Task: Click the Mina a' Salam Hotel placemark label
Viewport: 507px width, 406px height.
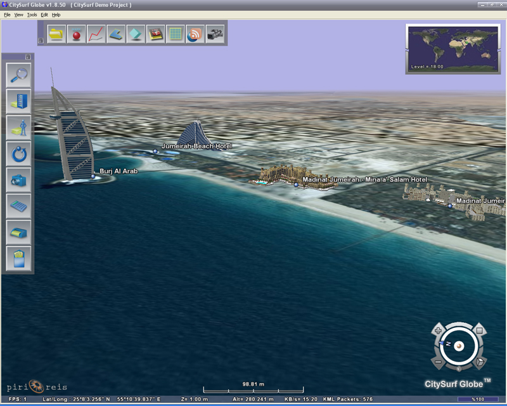Action: point(365,180)
